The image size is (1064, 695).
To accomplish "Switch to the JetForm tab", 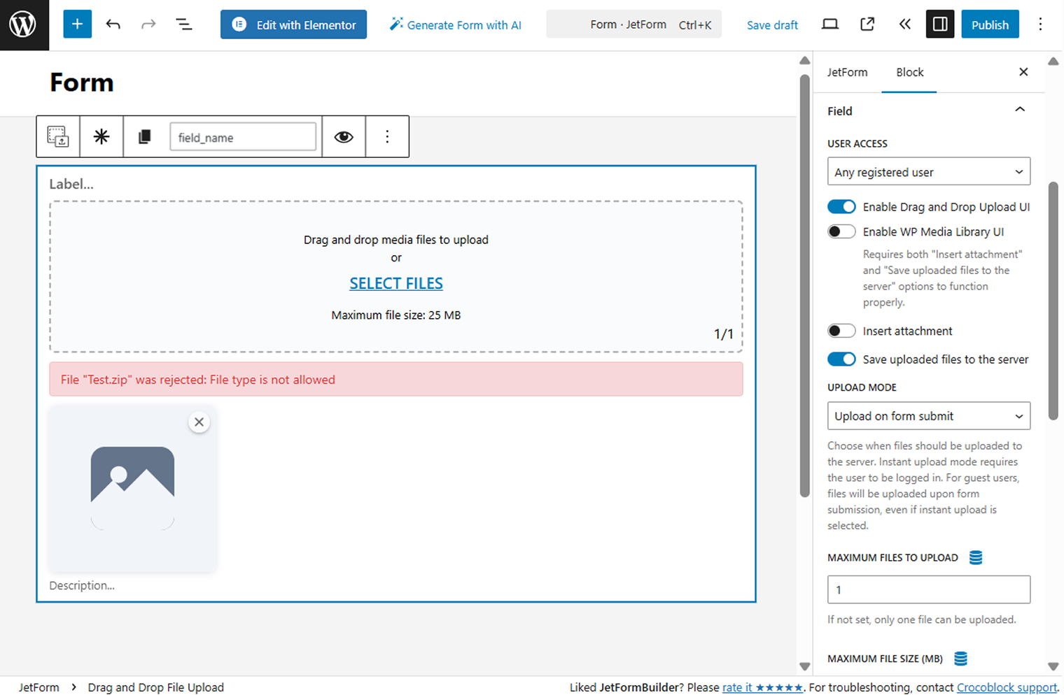I will 847,72.
